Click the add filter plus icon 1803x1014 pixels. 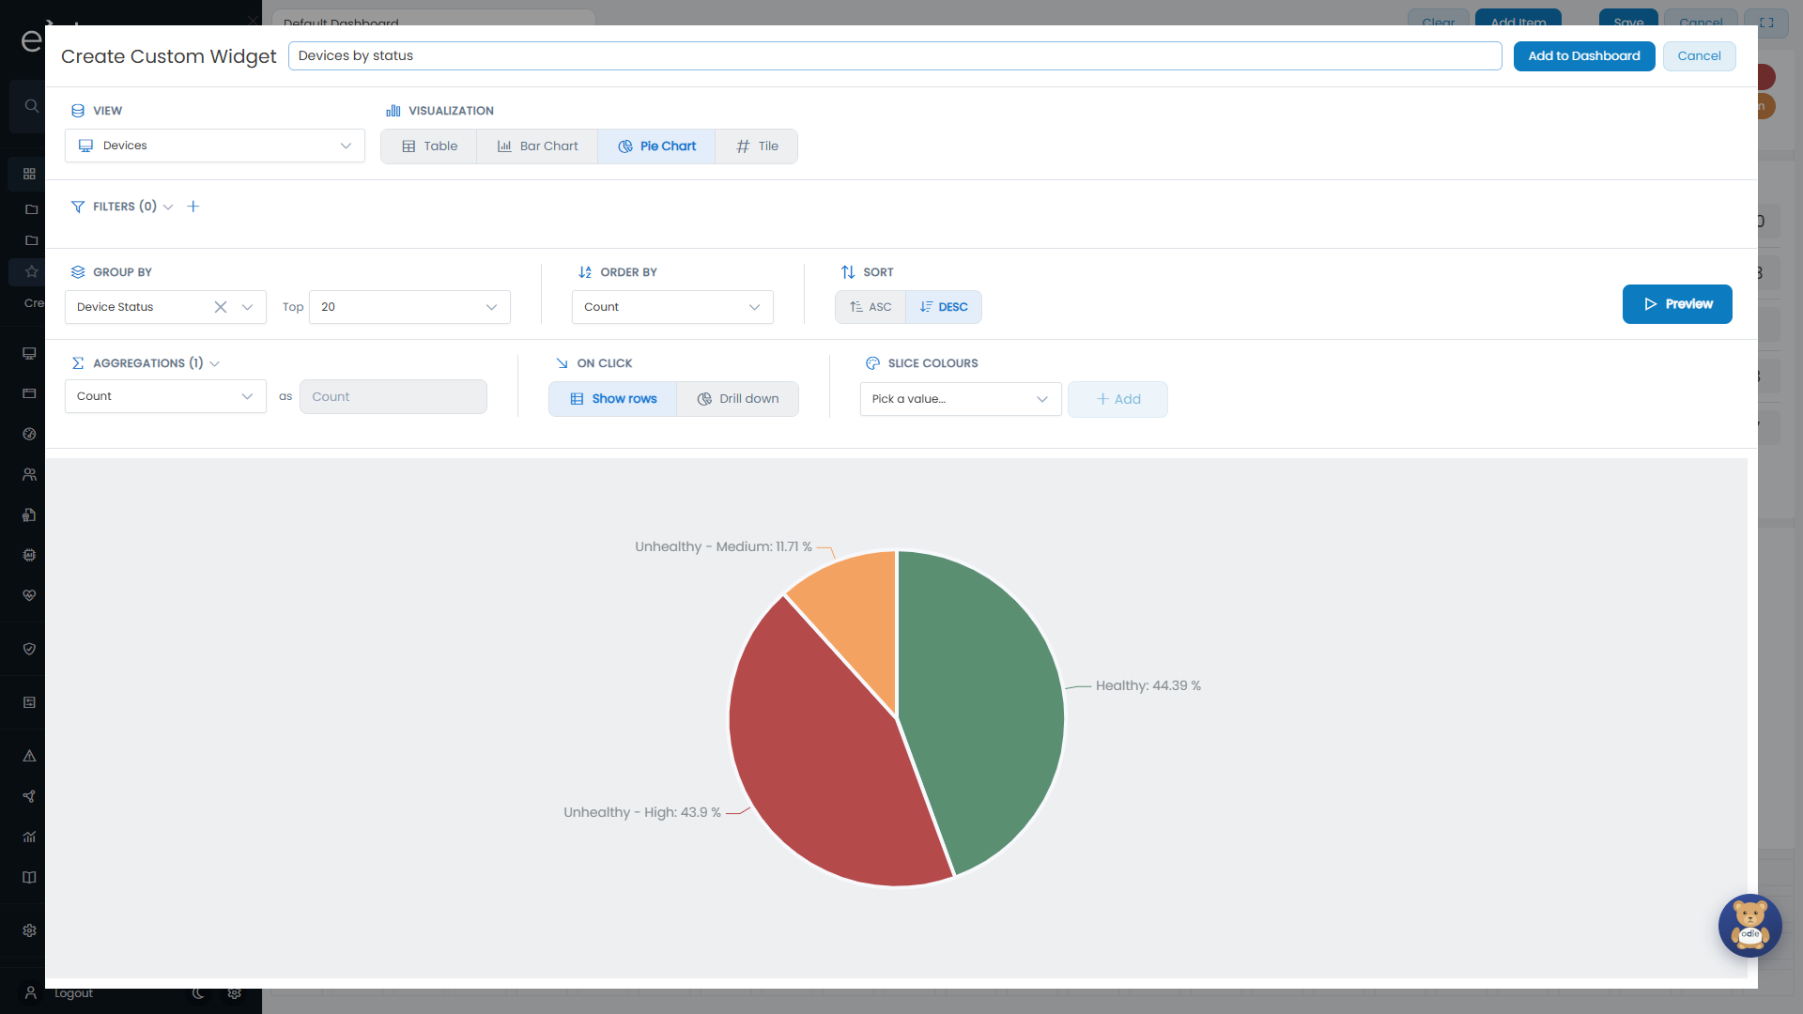(193, 207)
